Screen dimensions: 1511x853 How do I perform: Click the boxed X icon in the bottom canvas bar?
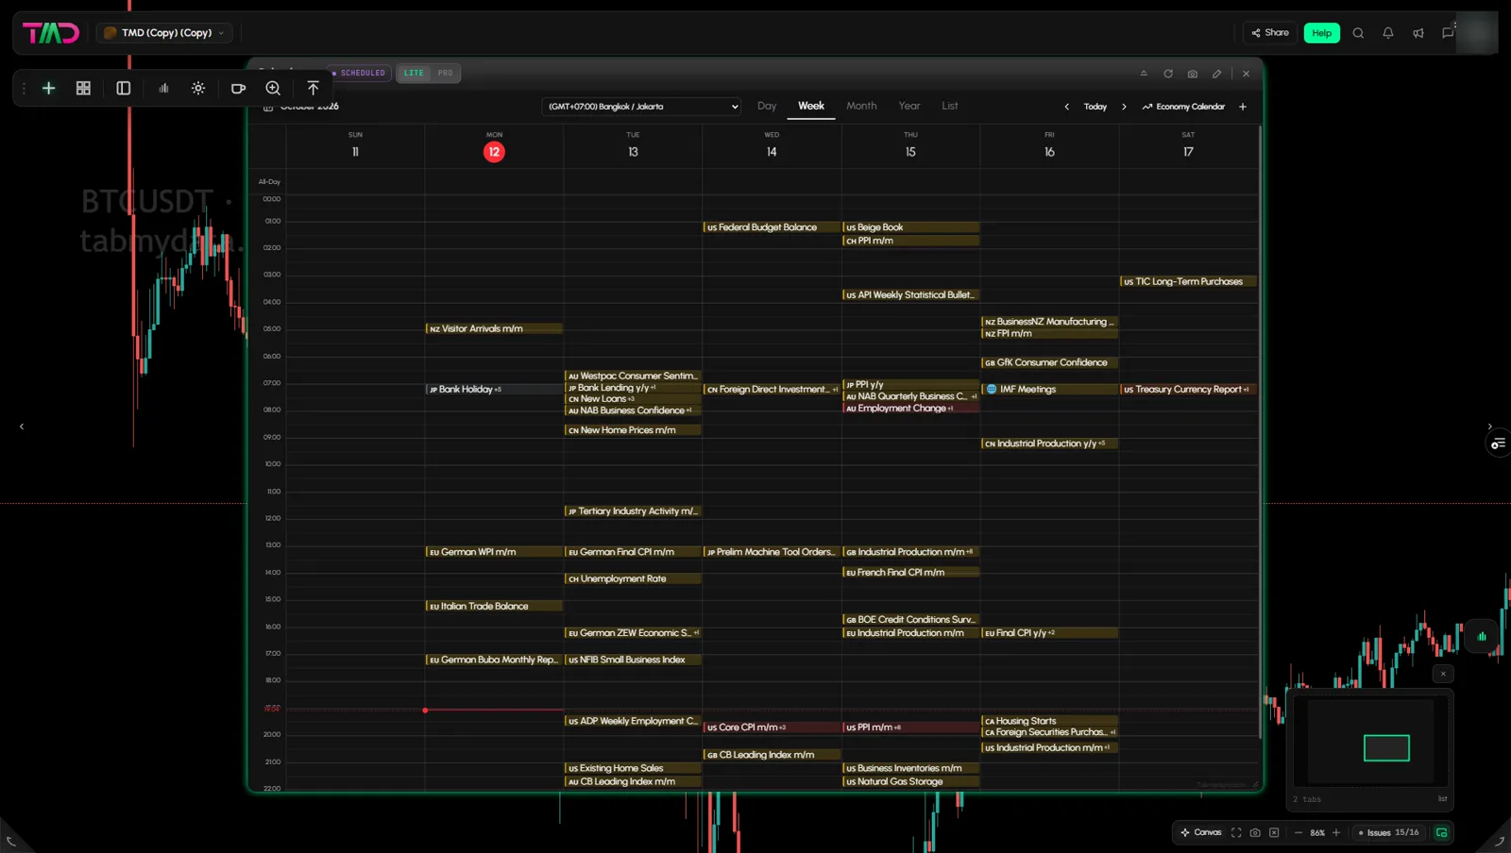[1274, 832]
